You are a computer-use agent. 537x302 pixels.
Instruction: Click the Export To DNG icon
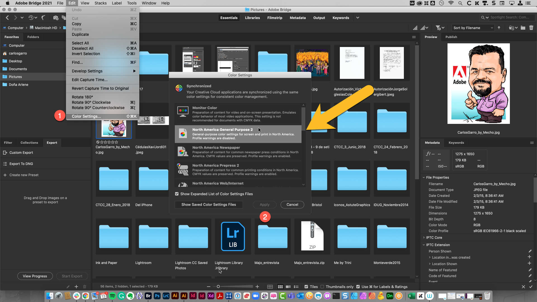5,164
